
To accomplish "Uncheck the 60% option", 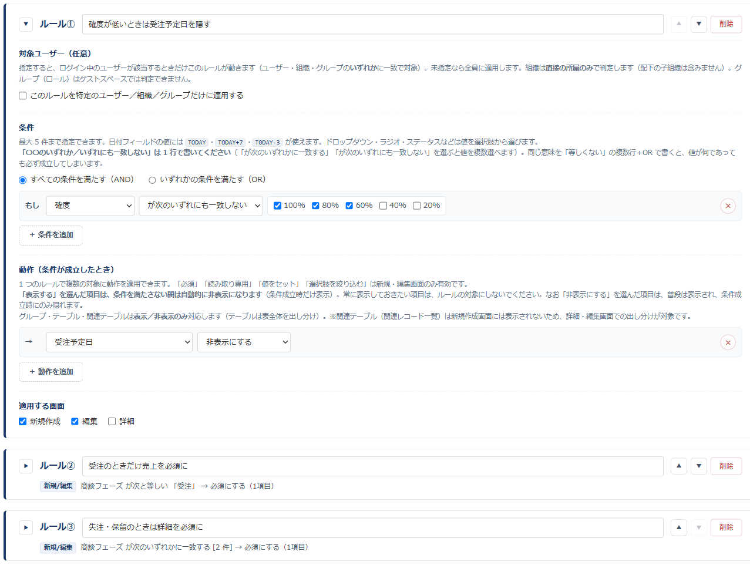I will pos(349,206).
